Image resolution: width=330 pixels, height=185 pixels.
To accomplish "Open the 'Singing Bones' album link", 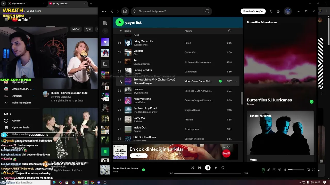I will click(x=192, y=110).
